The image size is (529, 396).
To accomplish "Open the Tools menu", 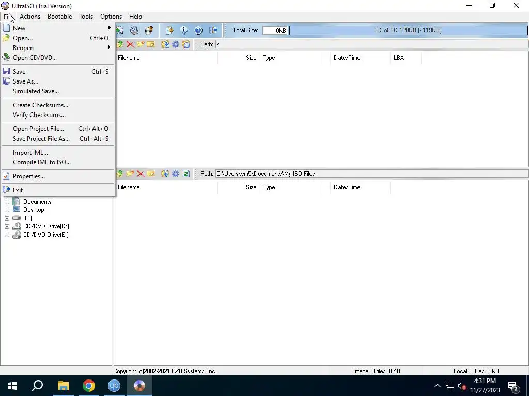I will click(x=86, y=16).
